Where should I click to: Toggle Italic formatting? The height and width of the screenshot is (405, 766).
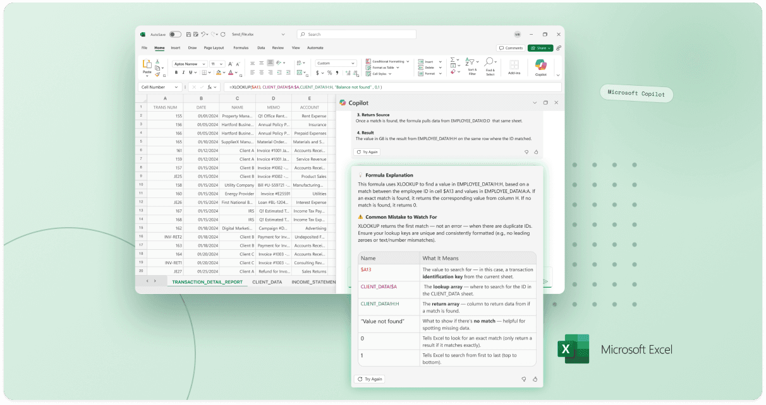pos(183,73)
